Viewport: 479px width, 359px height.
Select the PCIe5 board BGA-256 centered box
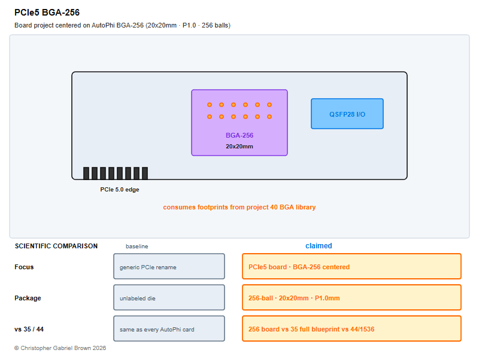tap(351, 266)
